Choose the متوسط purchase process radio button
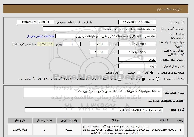The width and height of the screenshot is (194, 137). tap(143, 79)
